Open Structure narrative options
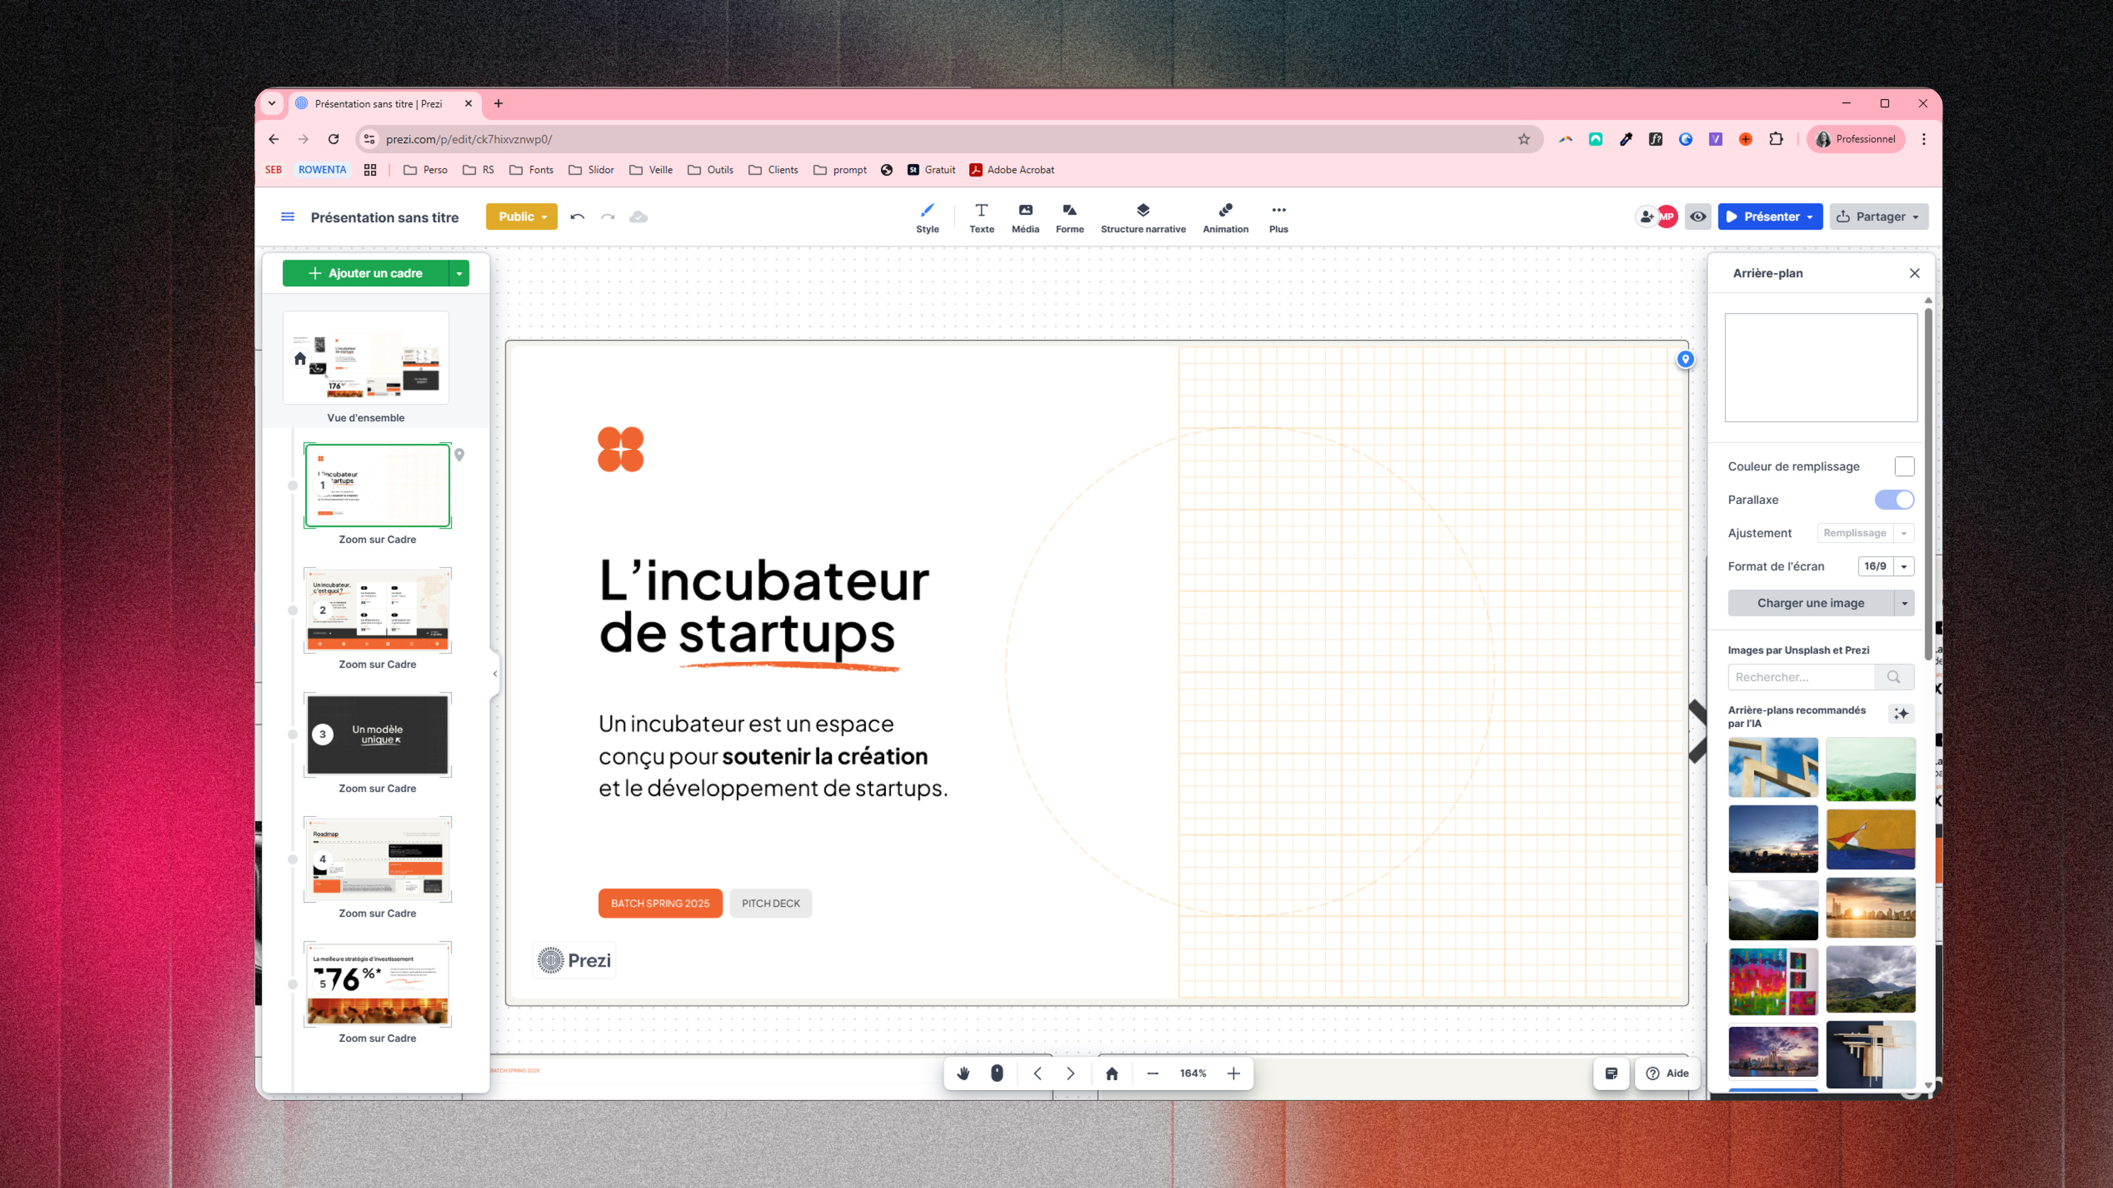 click(x=1143, y=217)
